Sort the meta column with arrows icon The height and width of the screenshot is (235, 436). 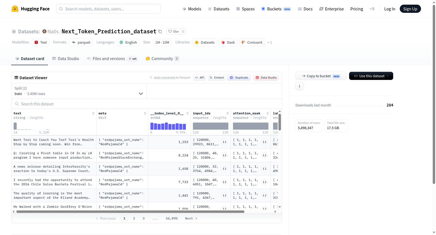pos(145,113)
